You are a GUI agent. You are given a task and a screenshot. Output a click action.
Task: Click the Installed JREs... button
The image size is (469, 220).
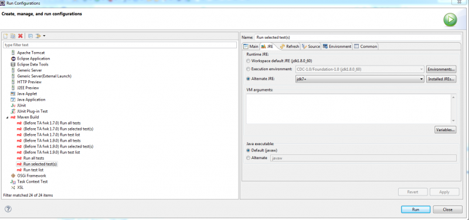click(x=441, y=79)
